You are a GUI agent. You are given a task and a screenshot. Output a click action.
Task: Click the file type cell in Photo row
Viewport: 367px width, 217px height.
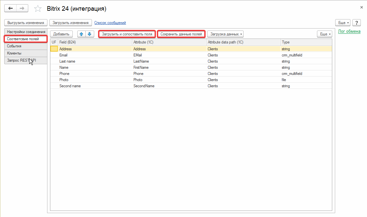click(306, 80)
